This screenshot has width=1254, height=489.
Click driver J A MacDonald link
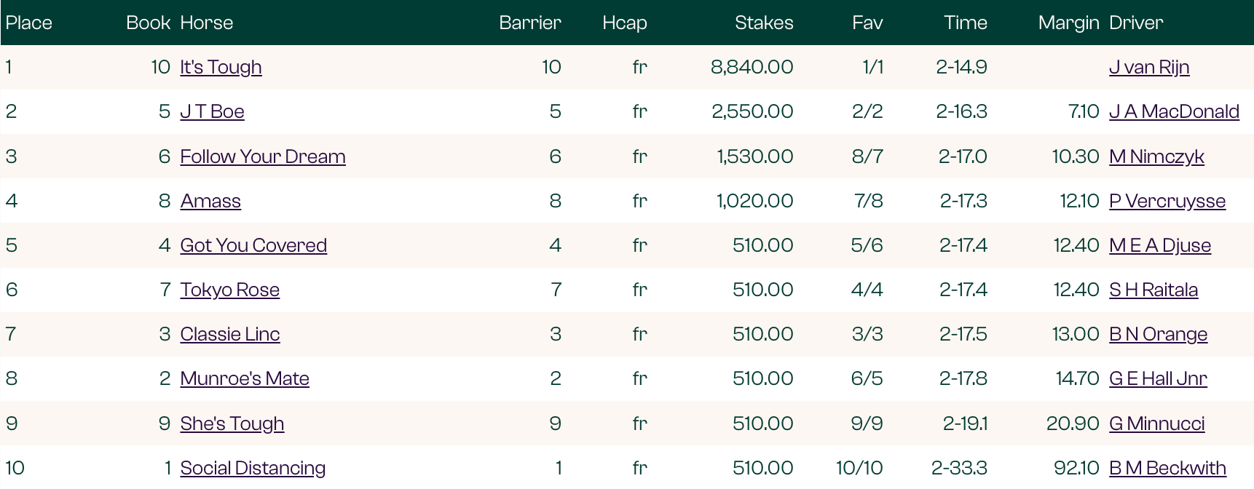[1173, 111]
